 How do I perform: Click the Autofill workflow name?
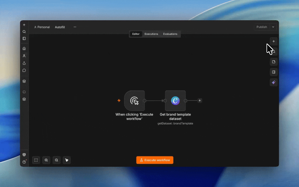(60, 27)
